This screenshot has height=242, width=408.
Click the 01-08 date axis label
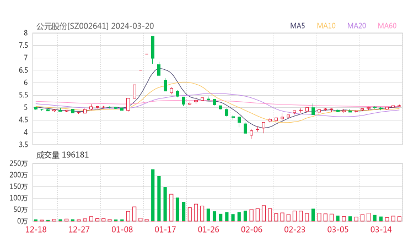pyautogui.click(x=122, y=229)
